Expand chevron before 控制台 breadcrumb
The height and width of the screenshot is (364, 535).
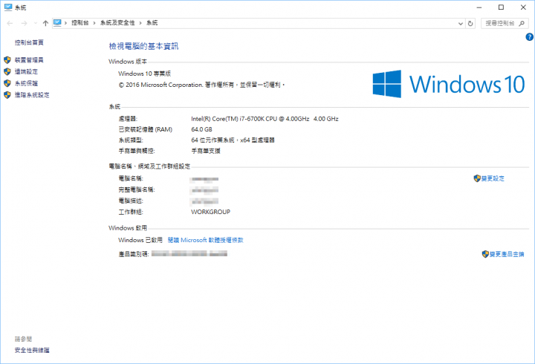pos(65,23)
